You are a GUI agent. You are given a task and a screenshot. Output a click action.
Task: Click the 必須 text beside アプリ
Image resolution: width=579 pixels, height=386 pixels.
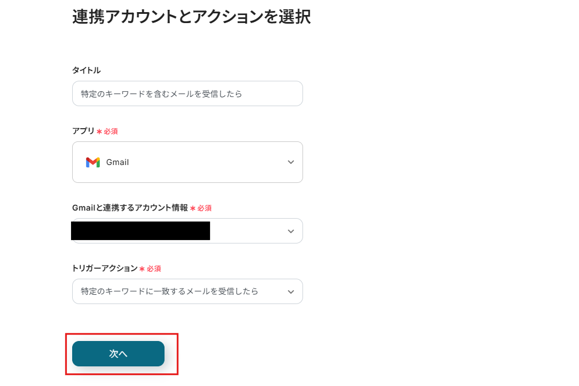[x=111, y=132]
